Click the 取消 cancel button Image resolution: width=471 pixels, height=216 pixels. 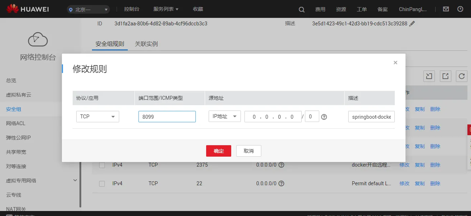(248, 151)
